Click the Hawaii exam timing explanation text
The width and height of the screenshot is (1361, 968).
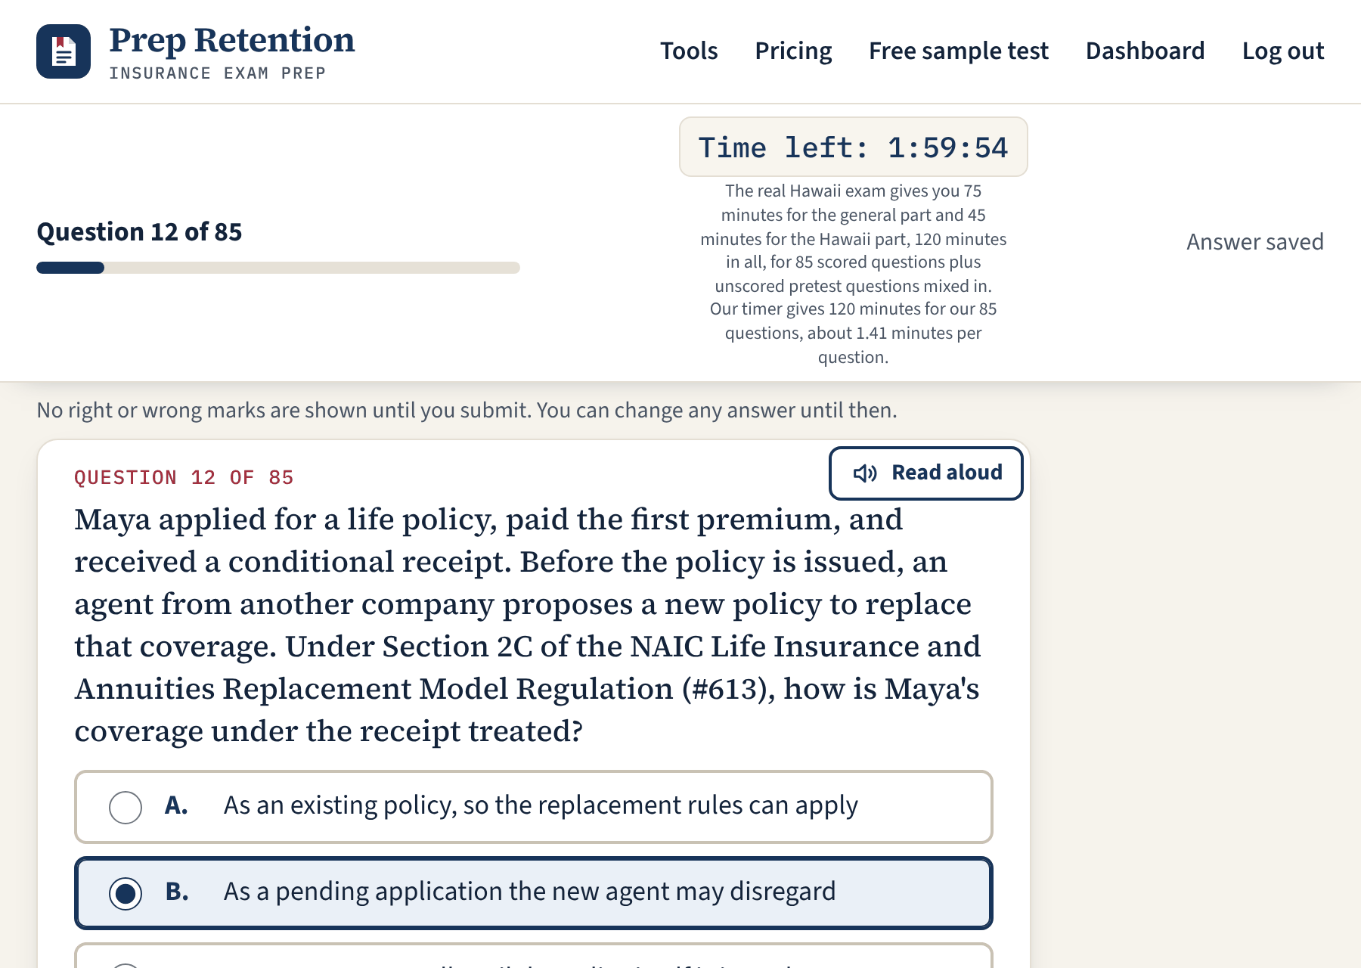coord(853,274)
